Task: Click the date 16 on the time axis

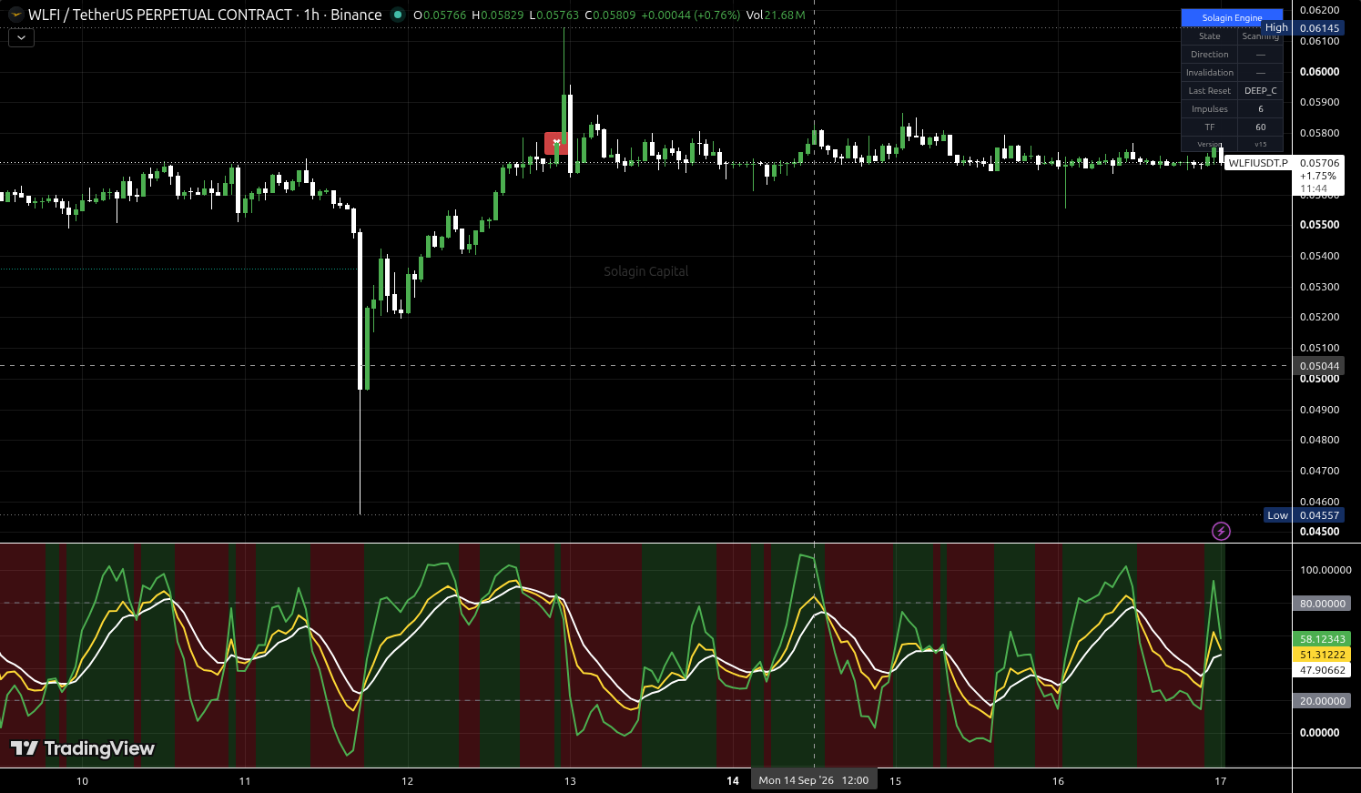Action: pos(1058,781)
